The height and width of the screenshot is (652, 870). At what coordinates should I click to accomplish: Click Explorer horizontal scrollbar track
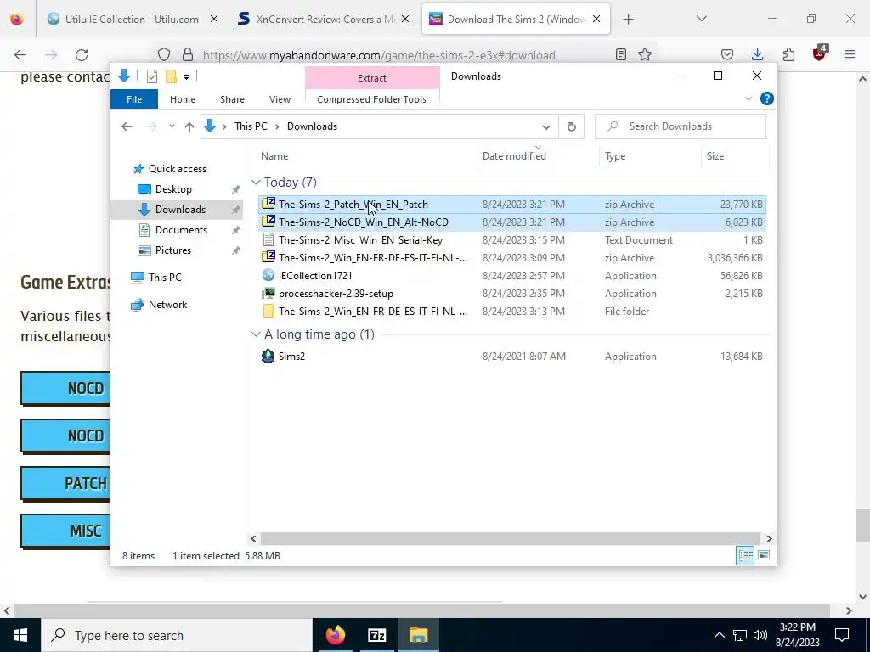tap(510, 538)
